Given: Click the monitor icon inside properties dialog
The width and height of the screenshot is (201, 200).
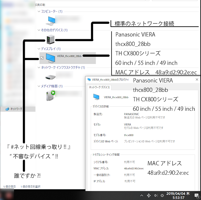Looking at the screenshot, I should coord(96,97).
